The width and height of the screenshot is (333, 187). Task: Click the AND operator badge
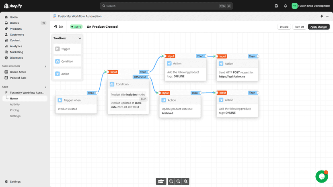(x=143, y=100)
